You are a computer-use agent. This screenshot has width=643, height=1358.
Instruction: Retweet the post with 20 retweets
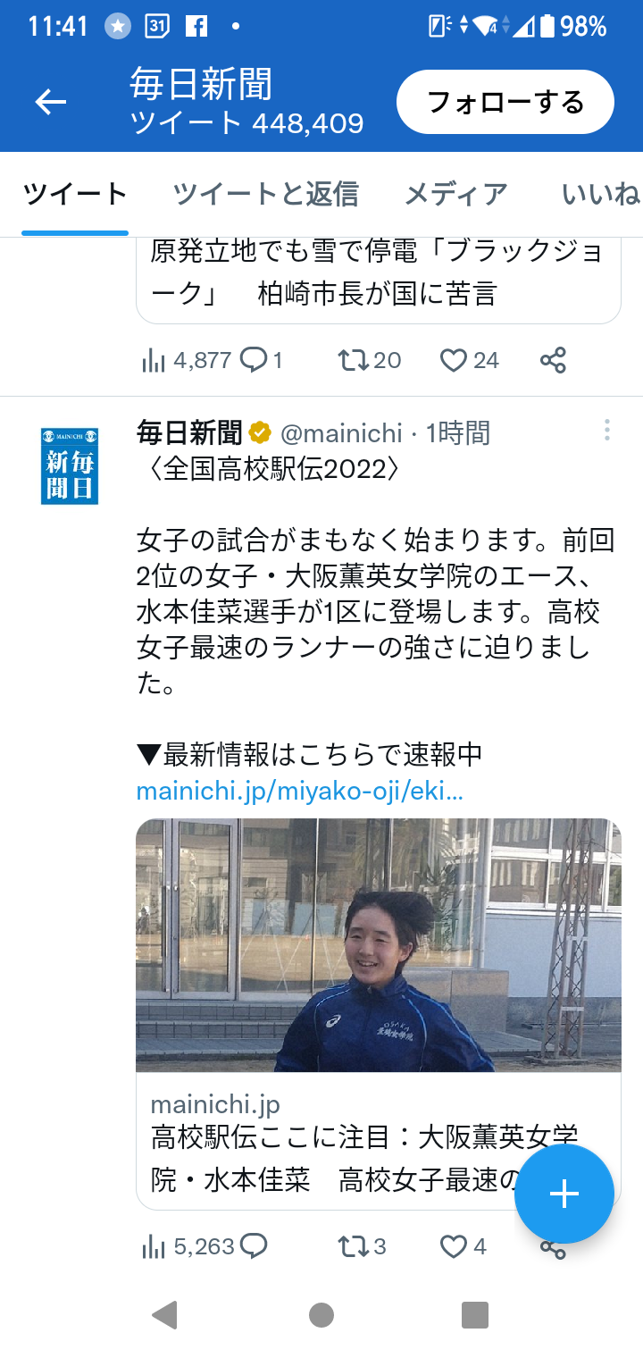pos(353,360)
